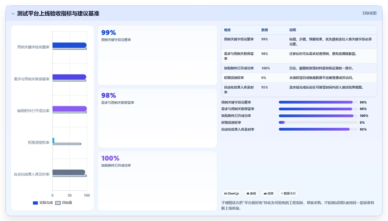Click the 98% cell in the table
Screen dimensions: 388x221
click(x=265, y=54)
